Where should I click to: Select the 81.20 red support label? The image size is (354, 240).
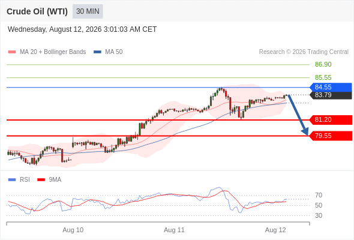point(331,119)
